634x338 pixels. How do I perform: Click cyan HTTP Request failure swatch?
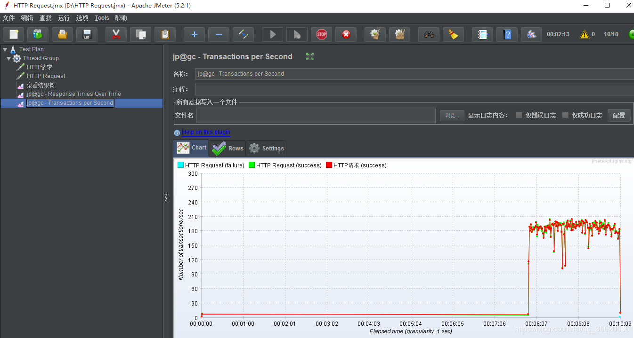(x=180, y=165)
